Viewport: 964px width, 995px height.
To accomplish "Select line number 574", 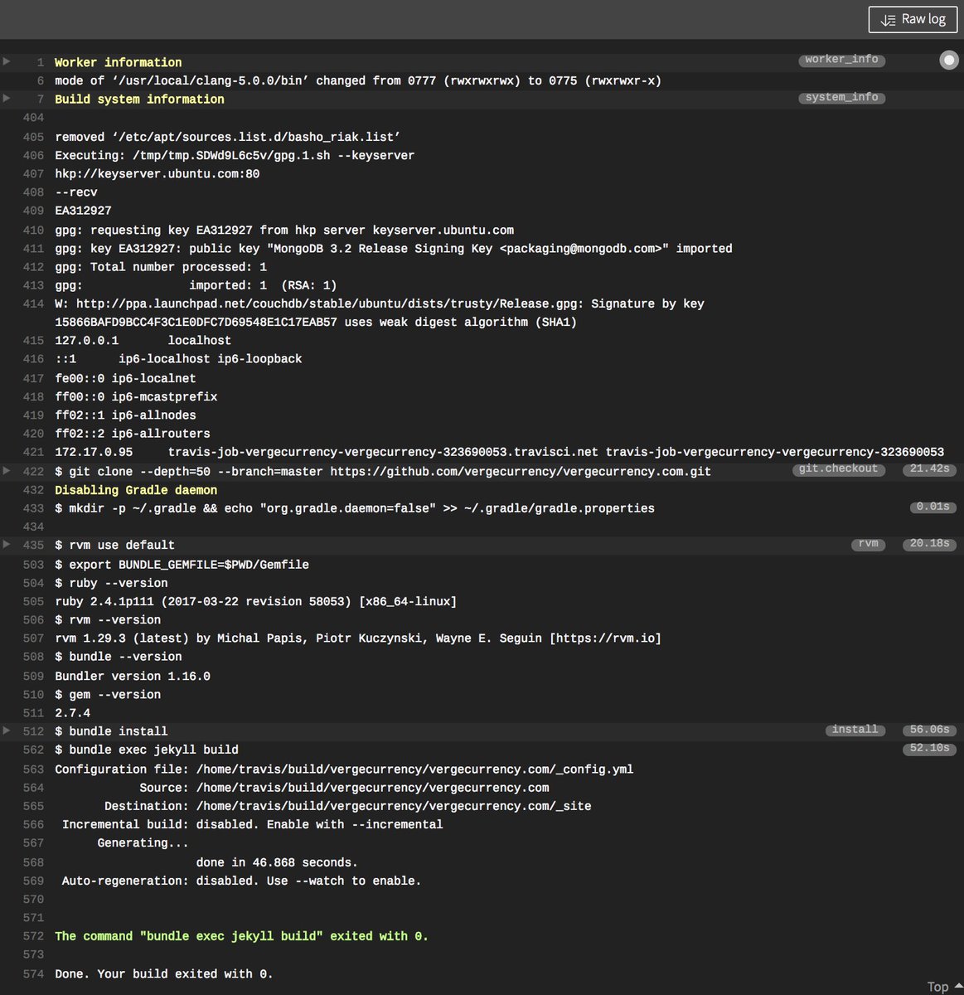I will pyautogui.click(x=33, y=973).
